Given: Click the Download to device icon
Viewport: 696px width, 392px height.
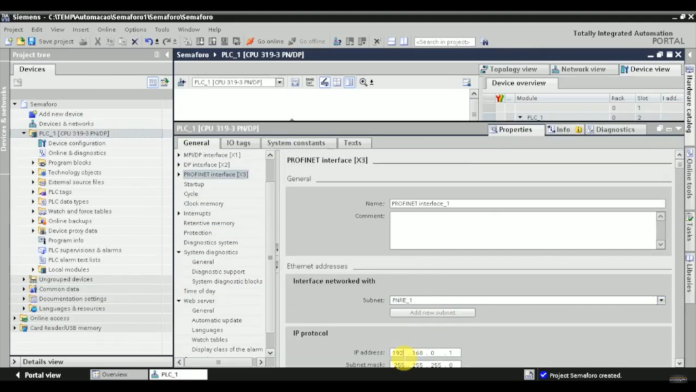Looking at the screenshot, I should click(201, 42).
